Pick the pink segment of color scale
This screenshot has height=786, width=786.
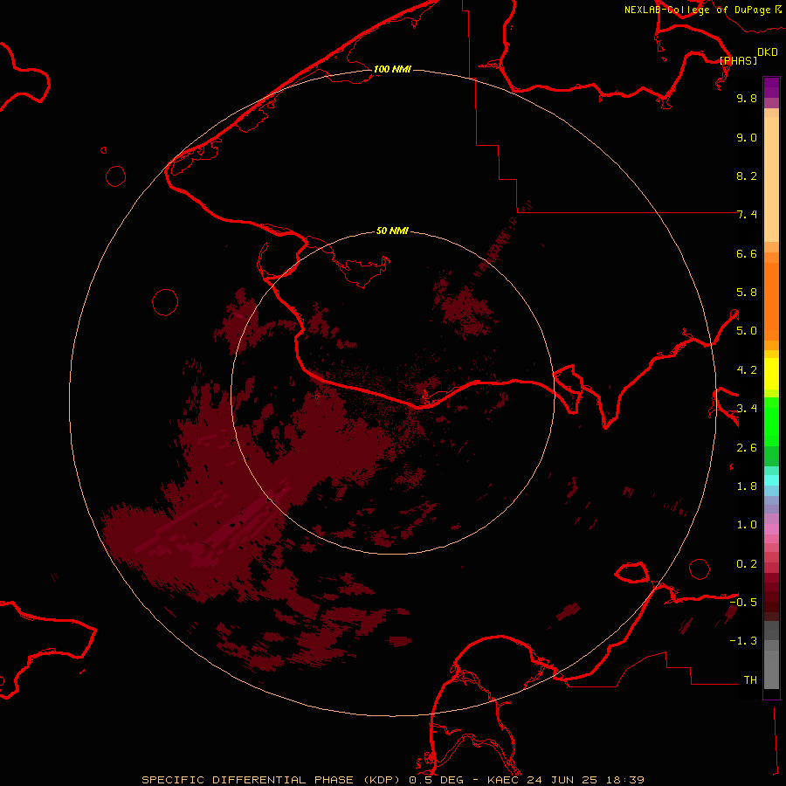pos(771,529)
